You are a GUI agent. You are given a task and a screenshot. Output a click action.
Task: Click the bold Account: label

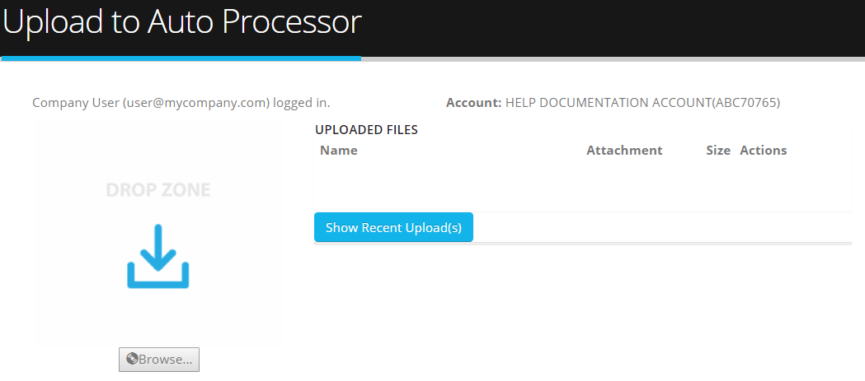pos(474,102)
